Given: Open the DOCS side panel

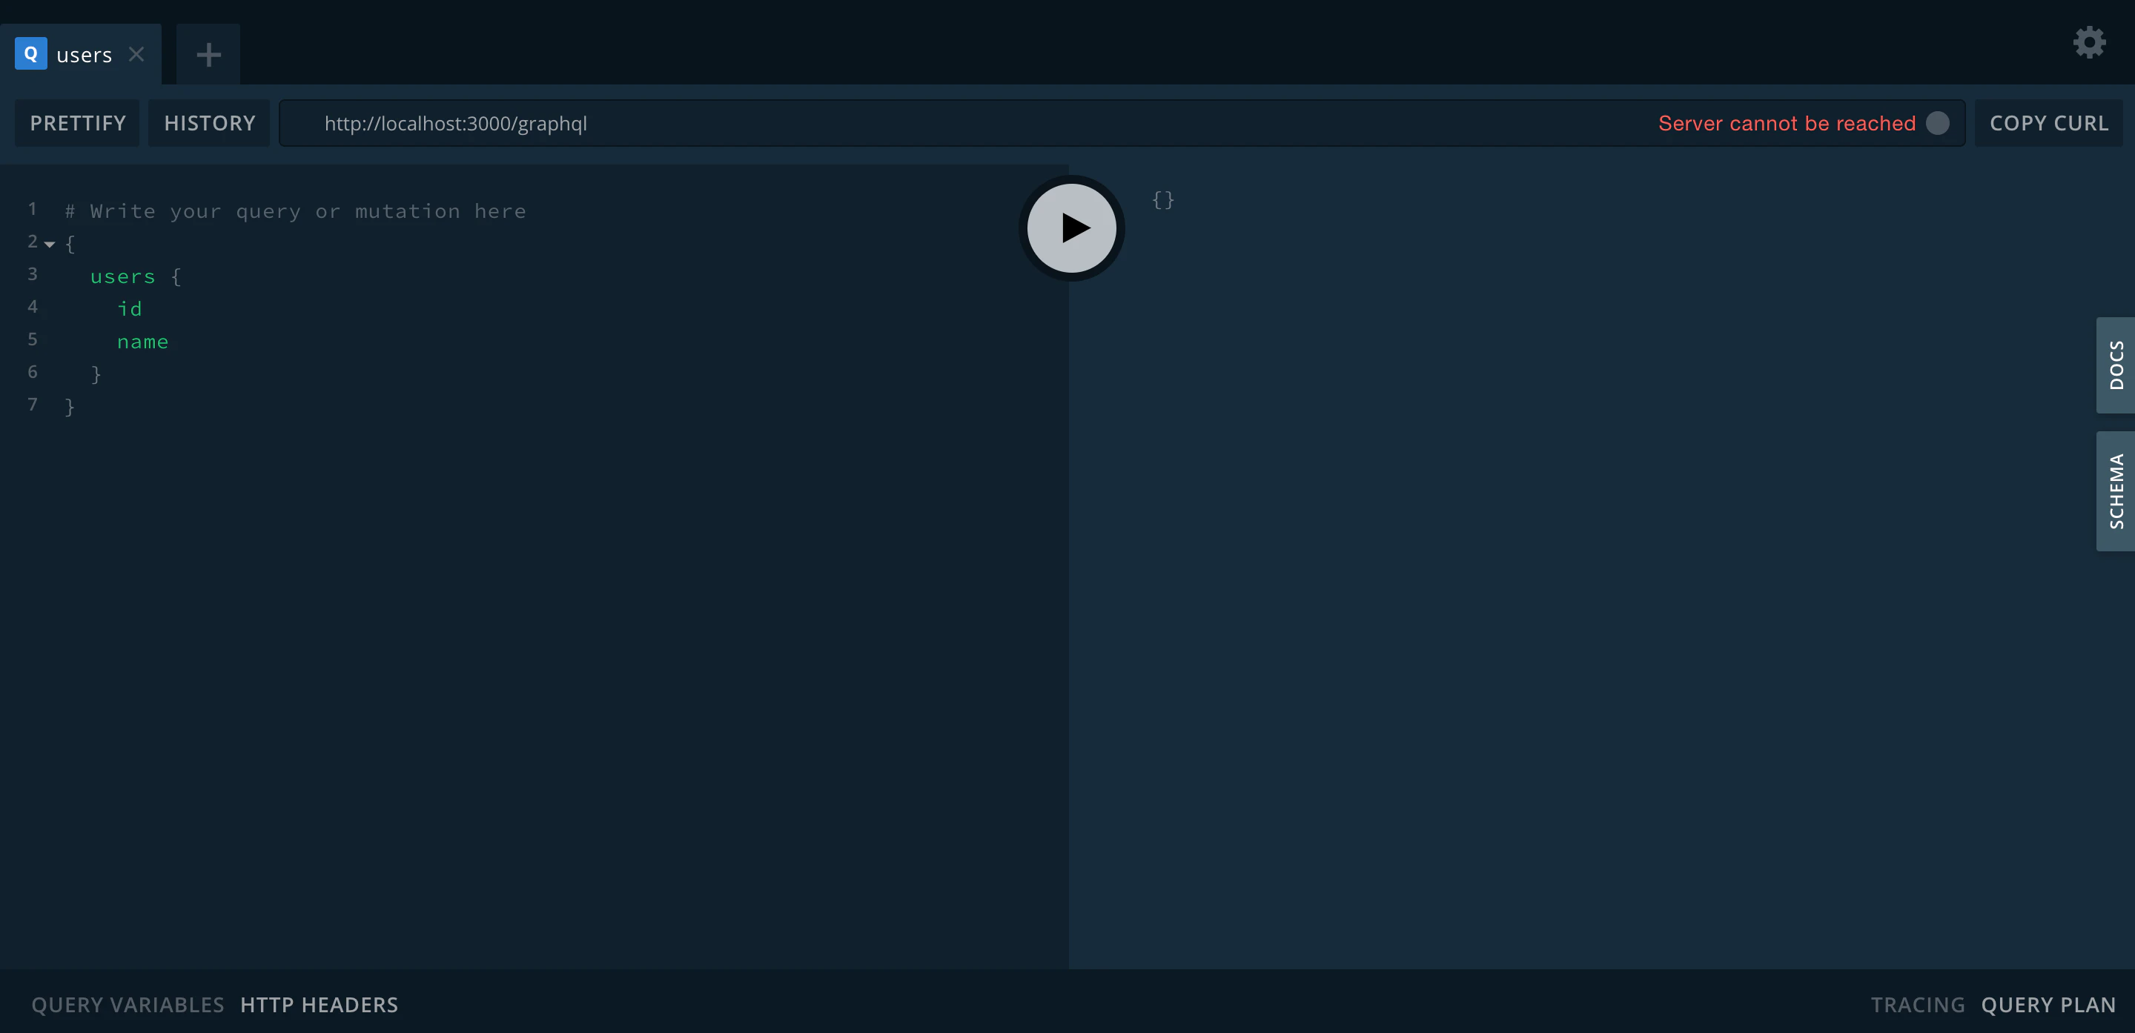Looking at the screenshot, I should point(2116,365).
